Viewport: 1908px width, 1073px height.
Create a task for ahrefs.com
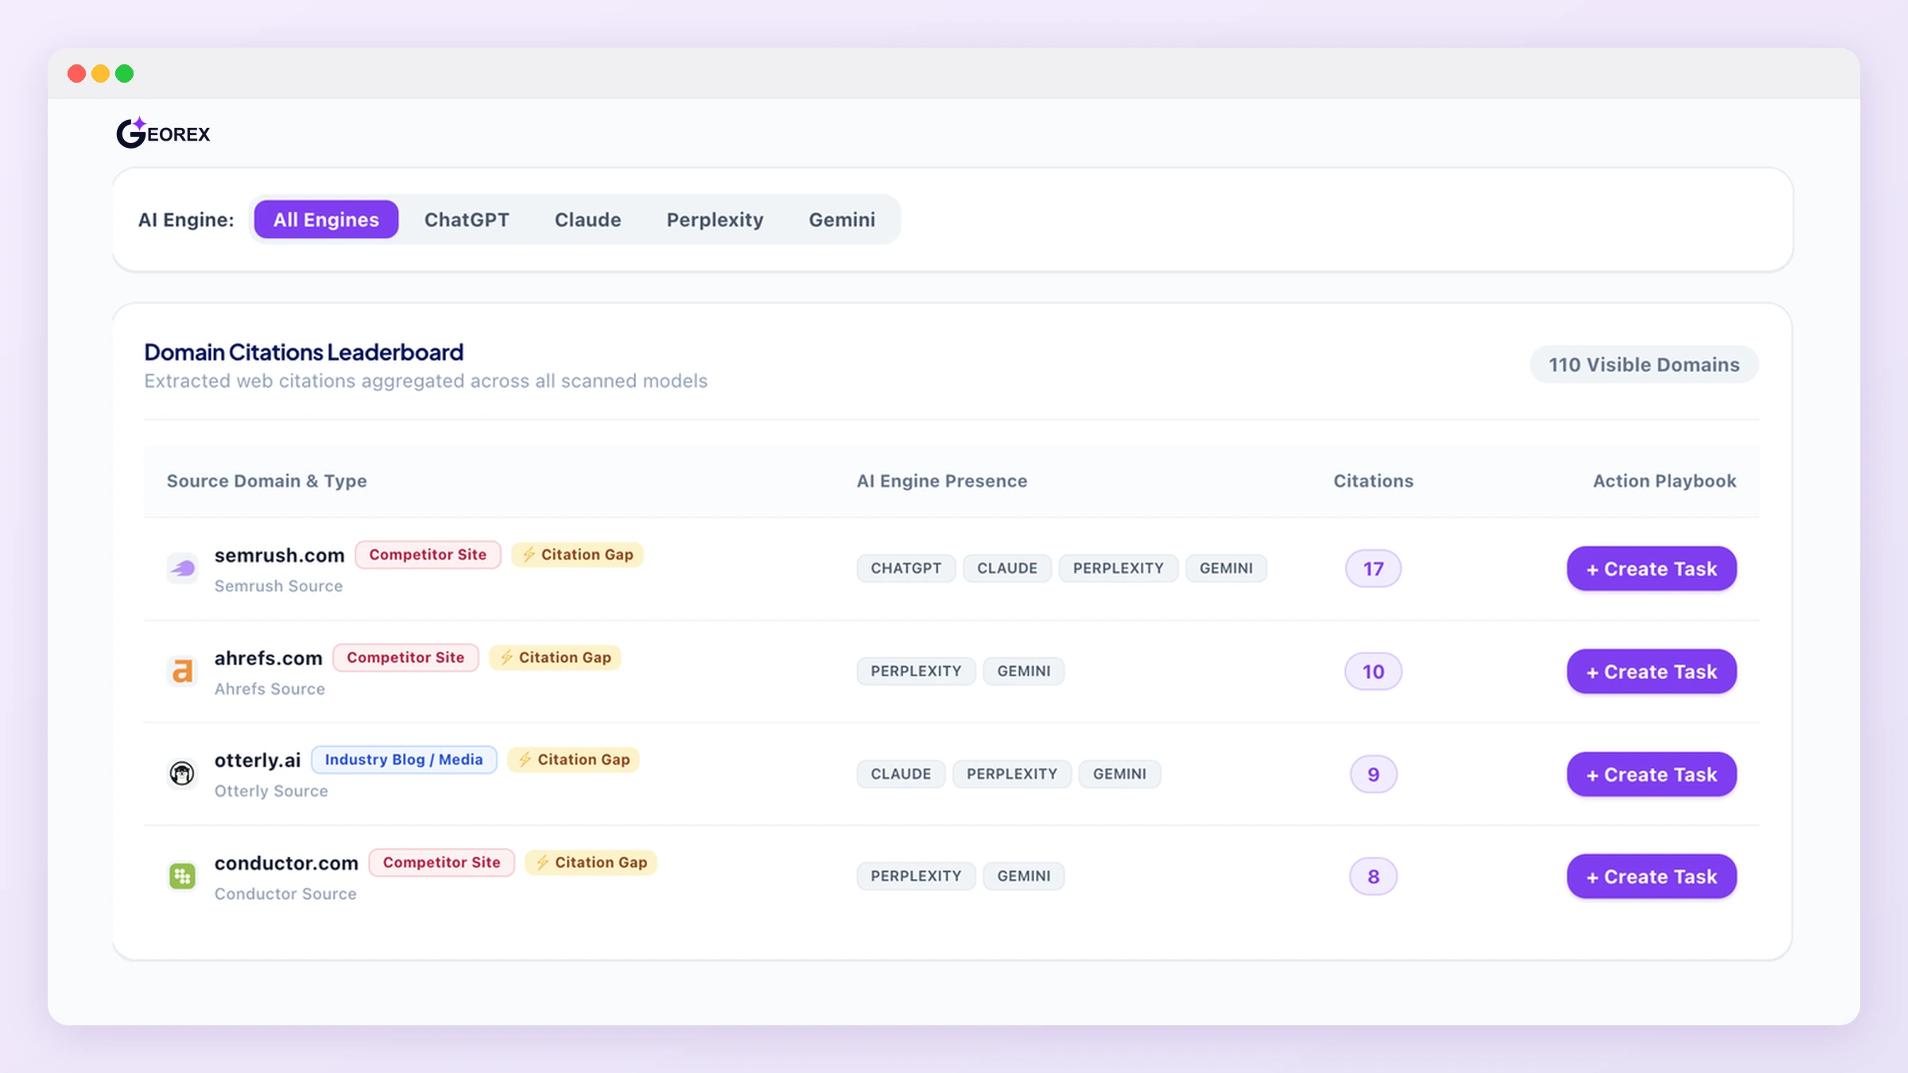(1651, 671)
